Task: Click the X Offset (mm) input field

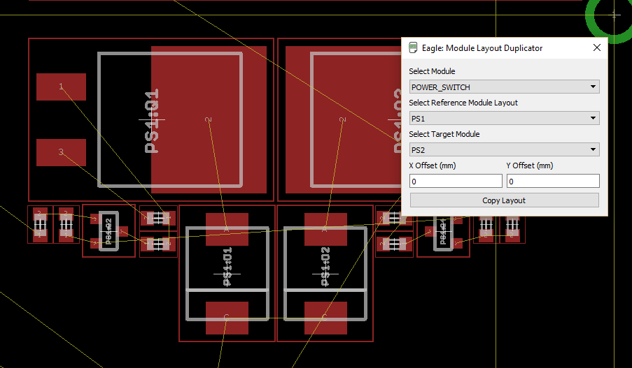Action: [456, 181]
